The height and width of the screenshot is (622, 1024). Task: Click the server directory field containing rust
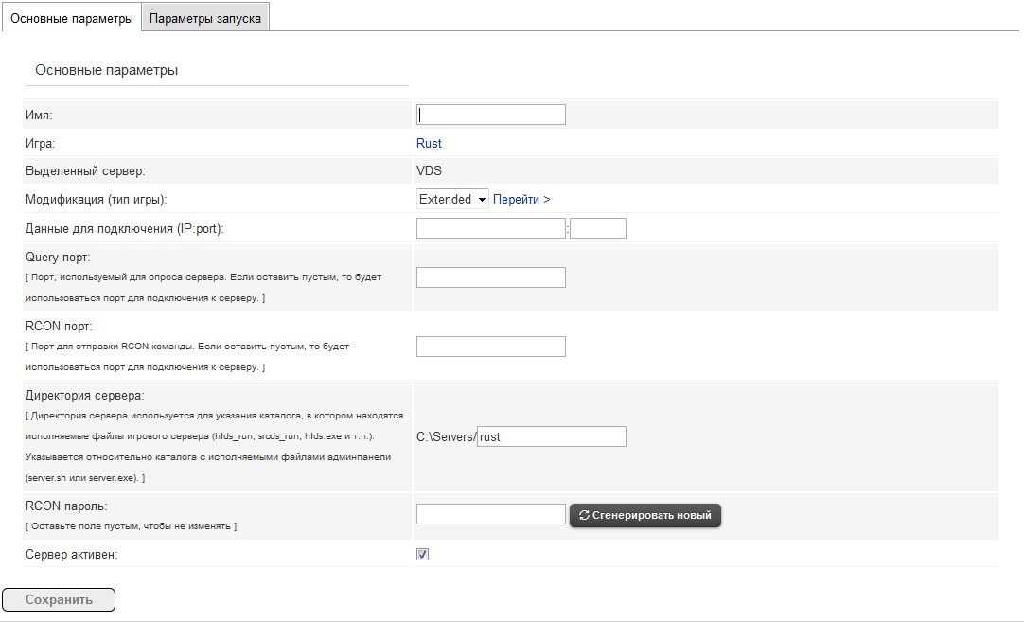[x=551, y=436]
